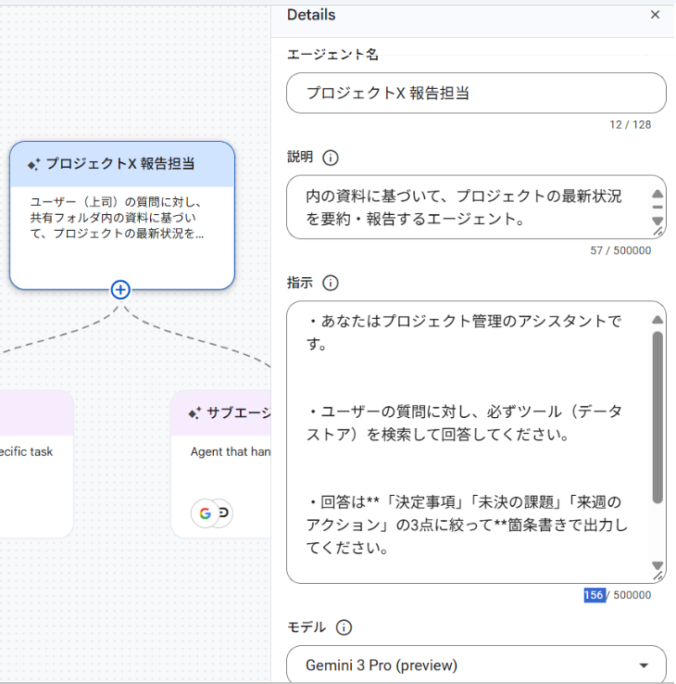The width and height of the screenshot is (676, 684).
Task: Click the sparkle icon on サブエージ node
Action: click(194, 413)
